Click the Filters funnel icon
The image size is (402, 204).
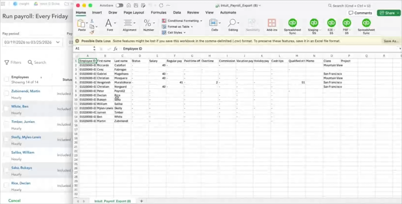tap(7, 63)
